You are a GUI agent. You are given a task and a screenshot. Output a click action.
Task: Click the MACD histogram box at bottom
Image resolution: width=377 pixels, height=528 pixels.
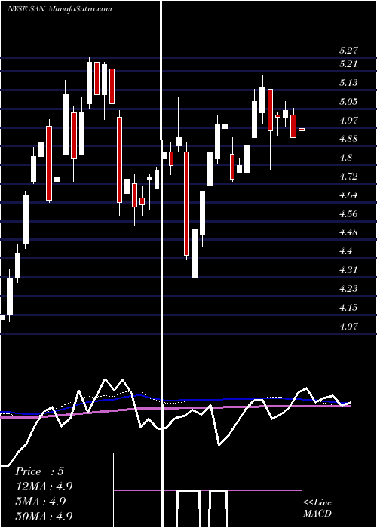207,490
